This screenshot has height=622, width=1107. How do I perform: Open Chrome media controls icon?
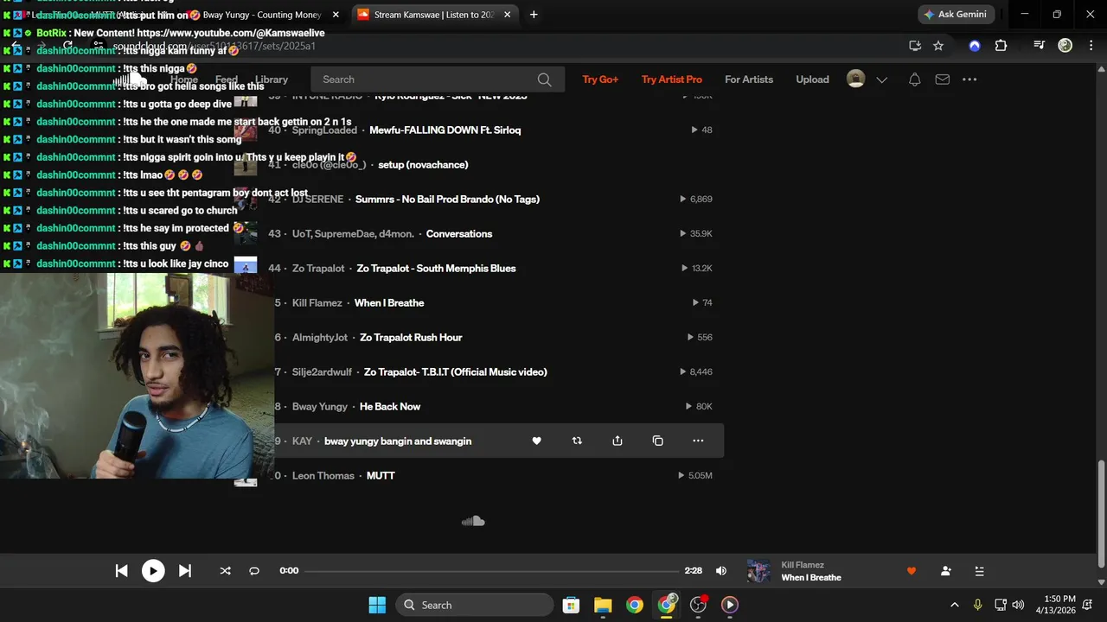(1040, 46)
